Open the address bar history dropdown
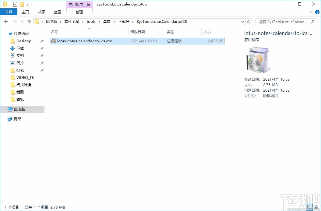 [243, 21]
